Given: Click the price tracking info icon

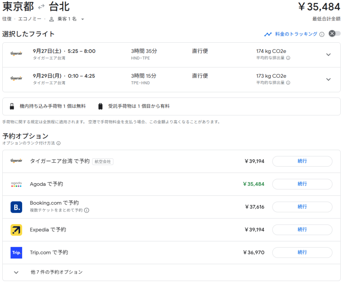Looking at the screenshot, I should click(x=322, y=34).
